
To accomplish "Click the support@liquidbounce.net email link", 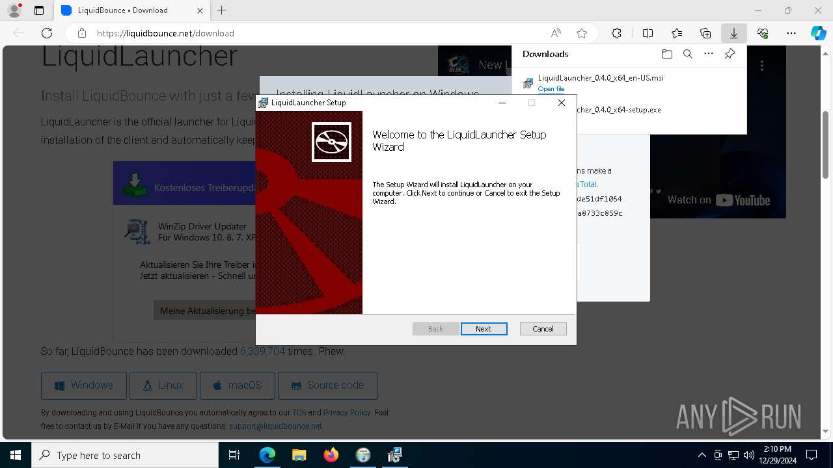I will [275, 426].
